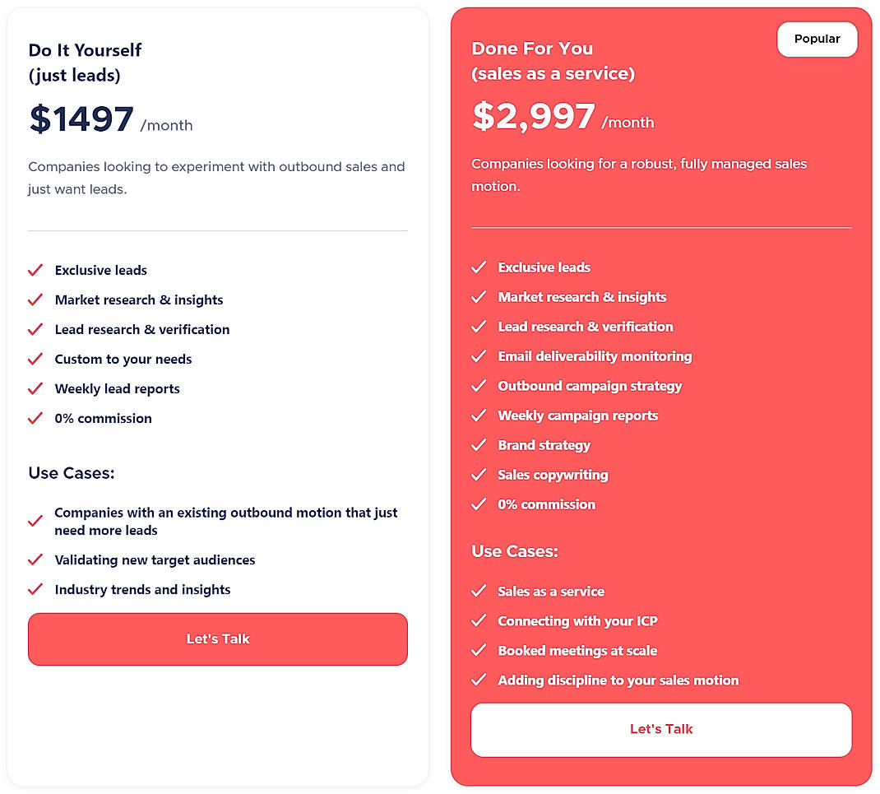Screen dimensions: 880x794
Task: Click the checkmark next to Sales as a service
Action: pyautogui.click(x=479, y=591)
